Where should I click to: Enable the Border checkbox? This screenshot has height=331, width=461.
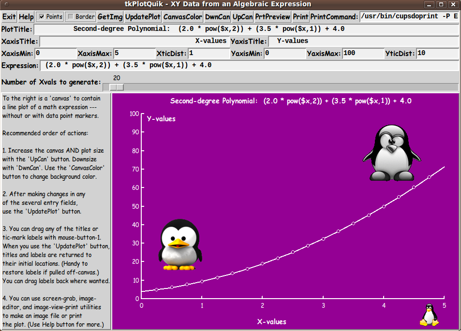click(81, 17)
